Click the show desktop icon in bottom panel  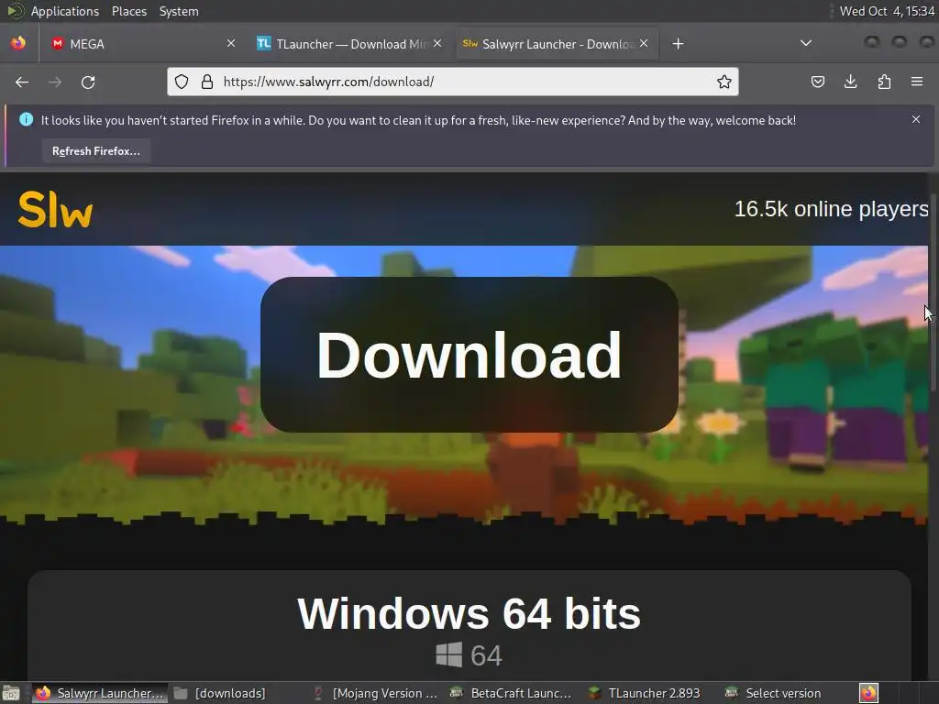[x=11, y=693]
